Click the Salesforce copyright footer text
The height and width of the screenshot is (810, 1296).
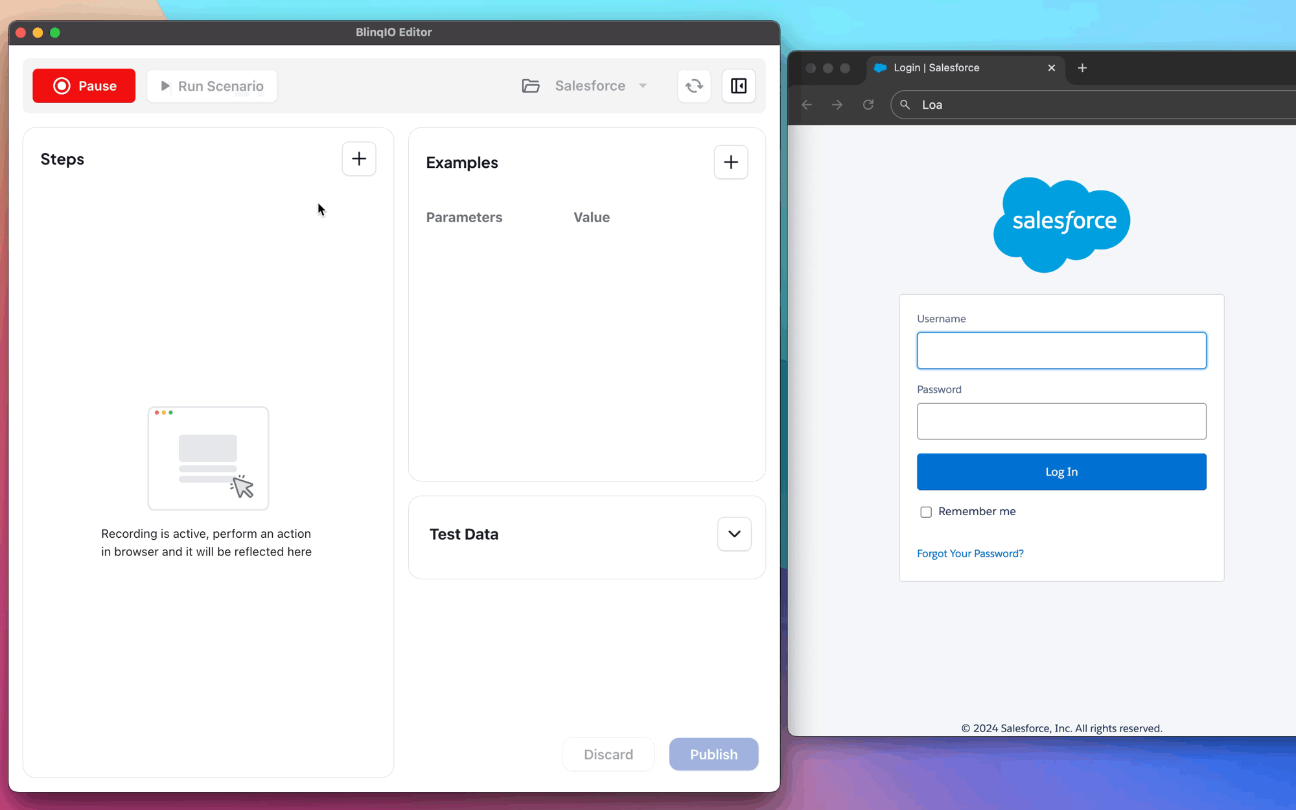coord(1061,728)
